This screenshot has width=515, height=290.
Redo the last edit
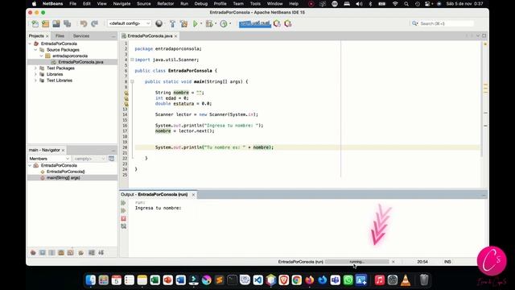tap(95, 23)
